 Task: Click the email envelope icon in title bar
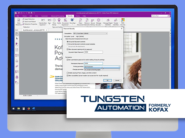[x=29, y=13]
